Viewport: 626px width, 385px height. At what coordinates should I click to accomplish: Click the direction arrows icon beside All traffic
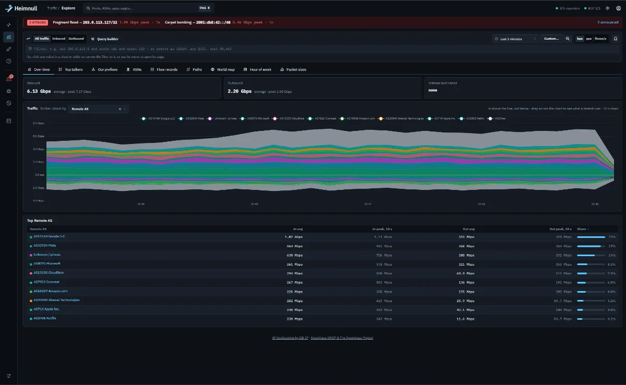click(x=29, y=39)
